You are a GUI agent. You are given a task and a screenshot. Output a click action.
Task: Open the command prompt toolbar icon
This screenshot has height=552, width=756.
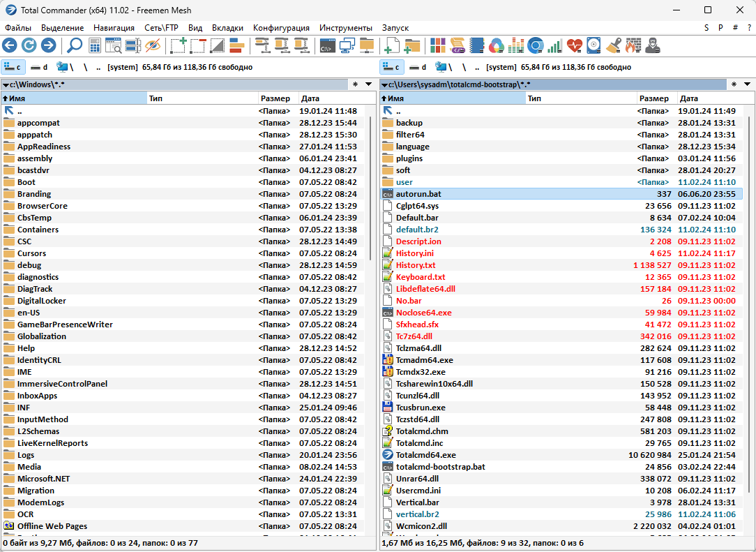tap(327, 46)
